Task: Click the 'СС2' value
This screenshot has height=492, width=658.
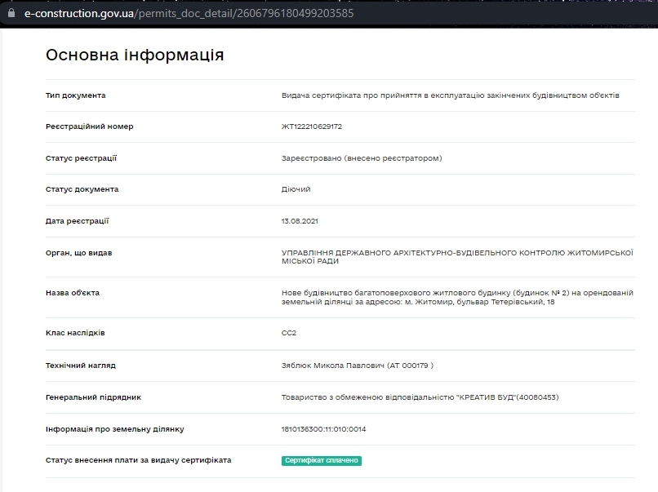Action: (x=289, y=333)
